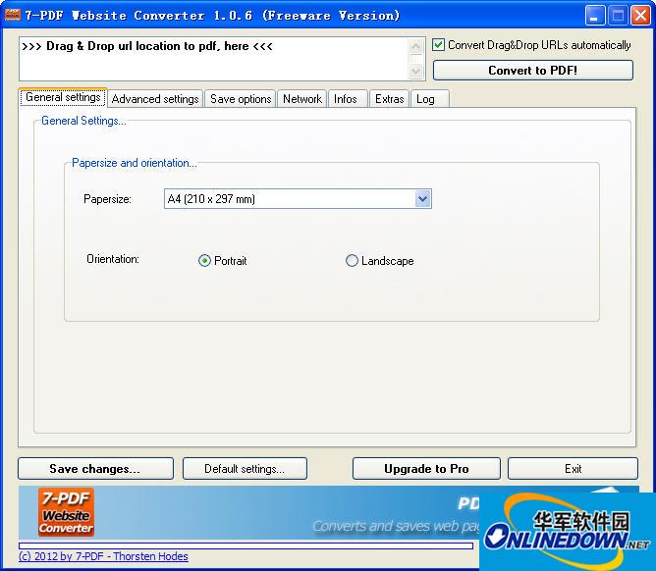Toggle Convert Drag&Drop URLs automatically checkbox
Screen dimensions: 656x571
point(438,45)
